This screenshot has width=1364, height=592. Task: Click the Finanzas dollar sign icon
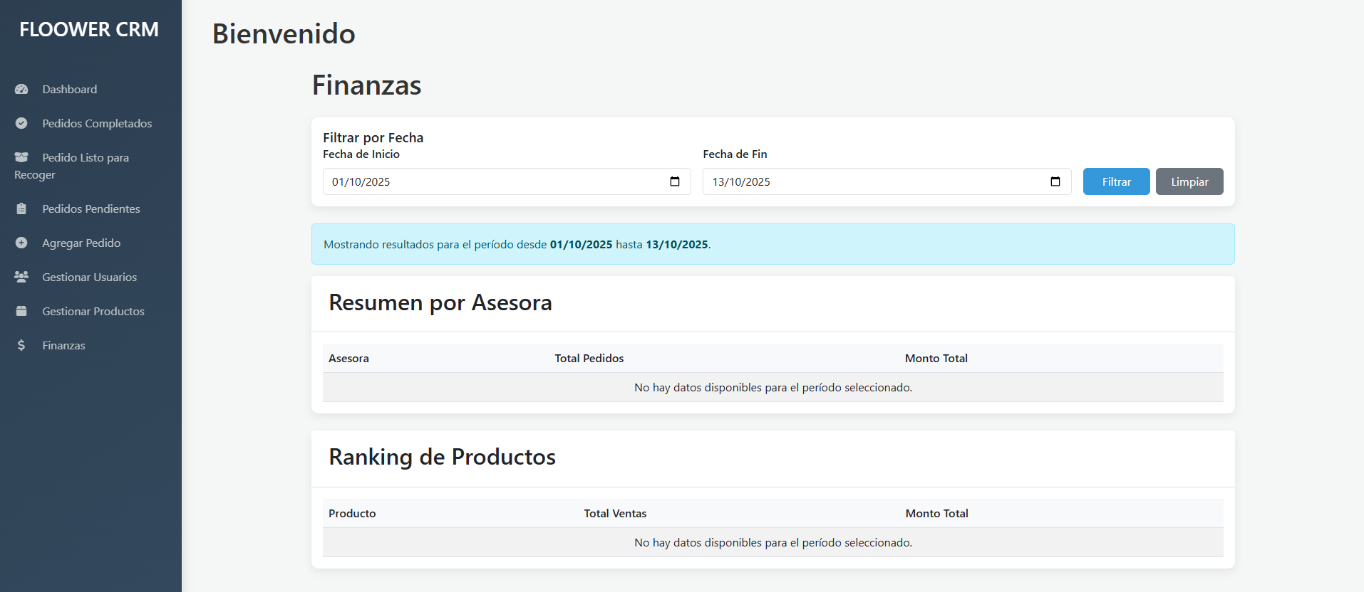[21, 345]
